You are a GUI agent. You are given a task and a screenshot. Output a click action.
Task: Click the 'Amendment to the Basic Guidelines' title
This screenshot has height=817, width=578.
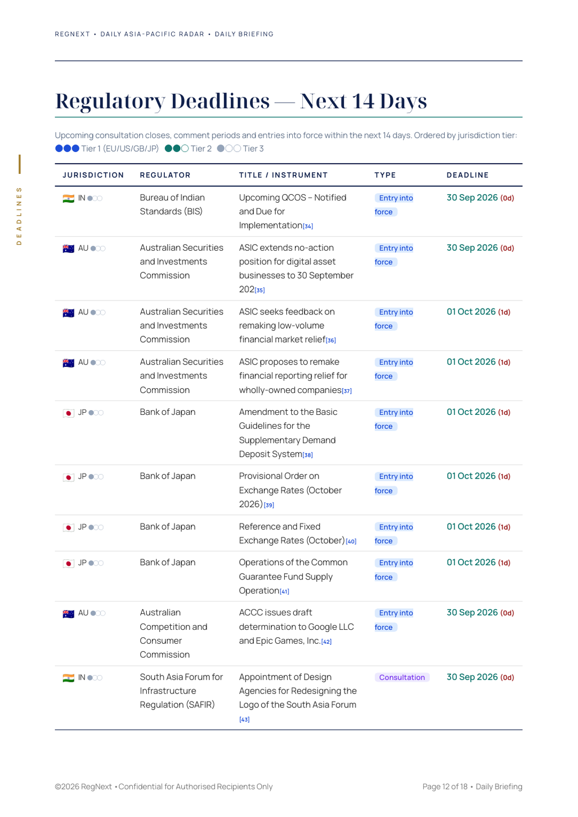click(x=288, y=433)
